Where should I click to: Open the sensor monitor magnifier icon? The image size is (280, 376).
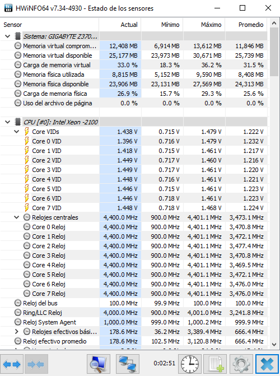coord(99,364)
